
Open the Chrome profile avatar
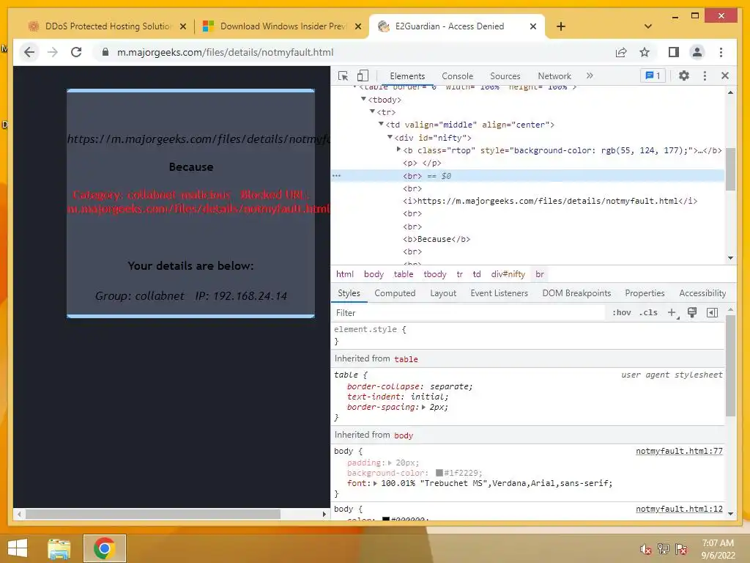[x=697, y=52]
